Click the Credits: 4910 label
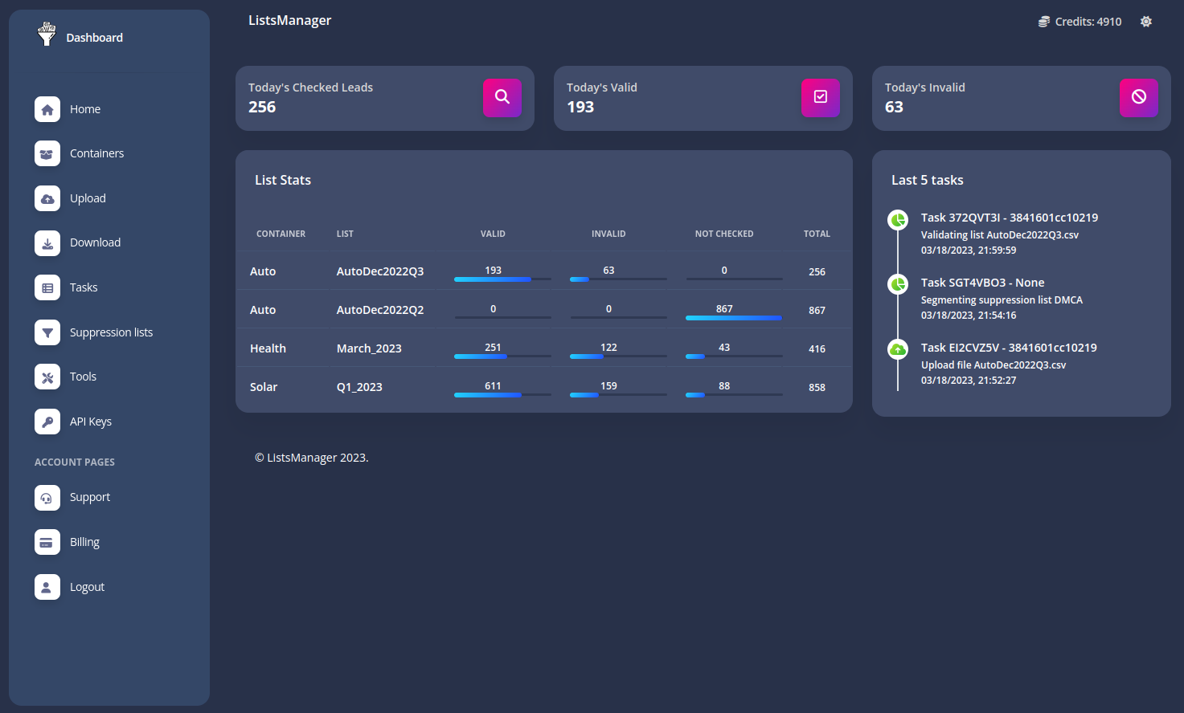The image size is (1184, 713). tap(1088, 22)
